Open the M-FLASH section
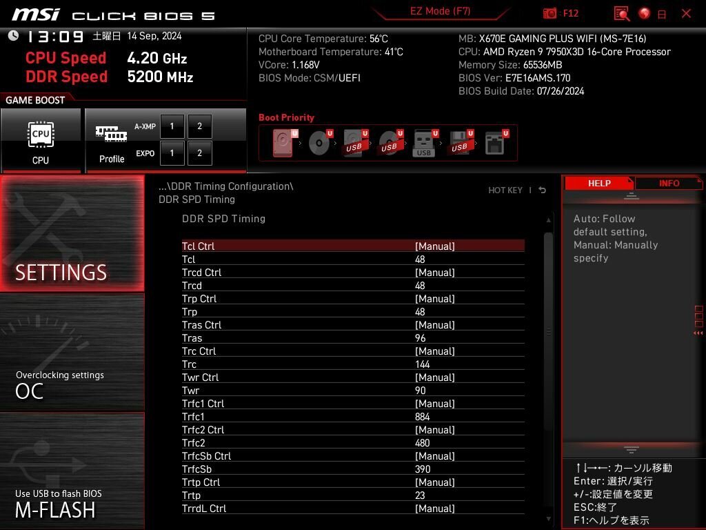This screenshot has width=706, height=530. [x=72, y=471]
